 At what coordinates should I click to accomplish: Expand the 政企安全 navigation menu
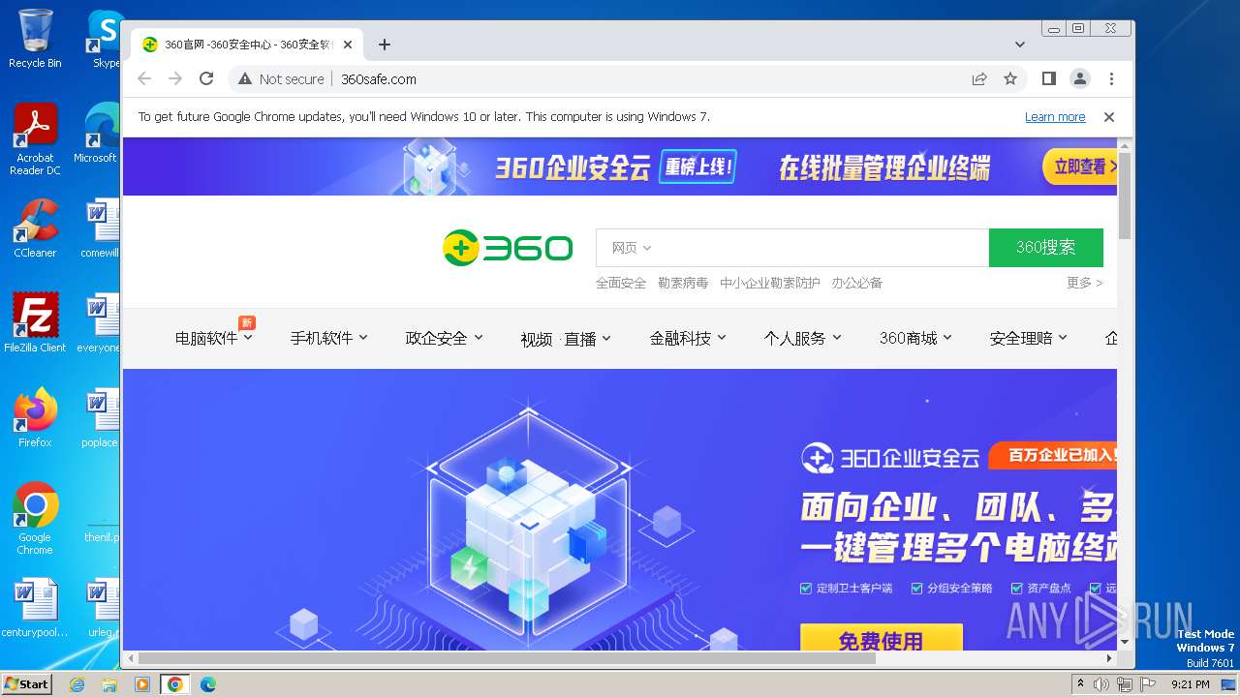[x=445, y=338]
